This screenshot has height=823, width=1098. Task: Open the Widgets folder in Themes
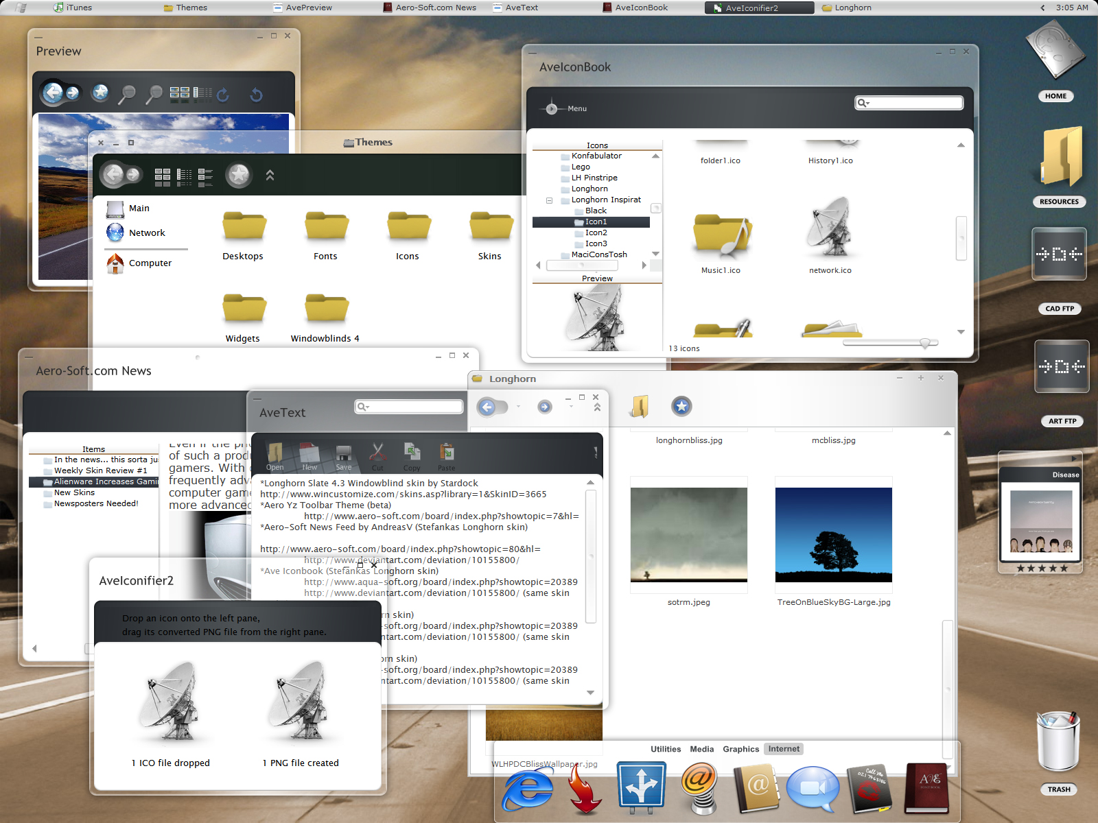click(x=243, y=318)
